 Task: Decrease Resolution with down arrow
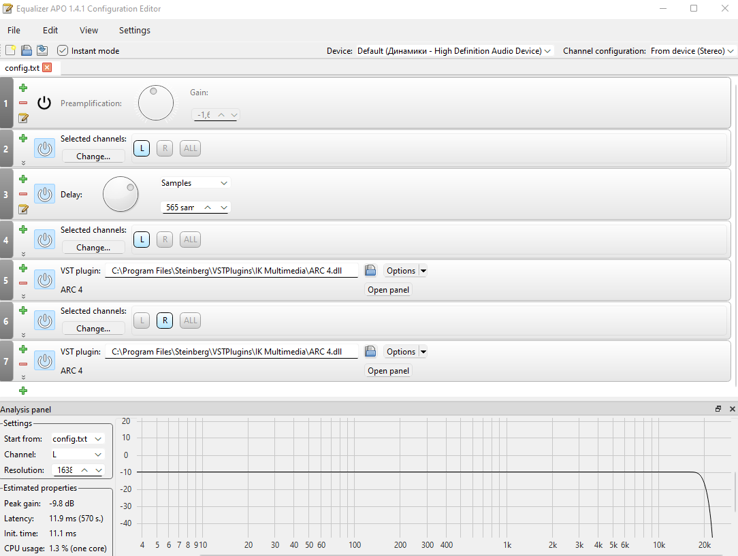[98, 470]
